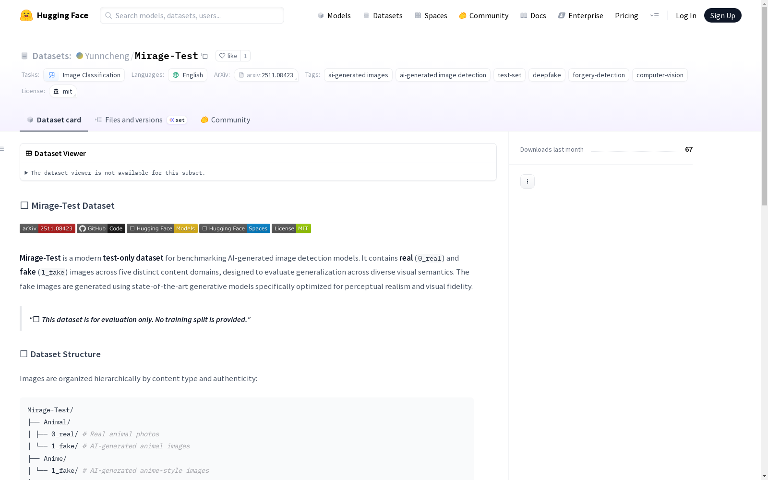Open the Pricing page link

coord(626,15)
